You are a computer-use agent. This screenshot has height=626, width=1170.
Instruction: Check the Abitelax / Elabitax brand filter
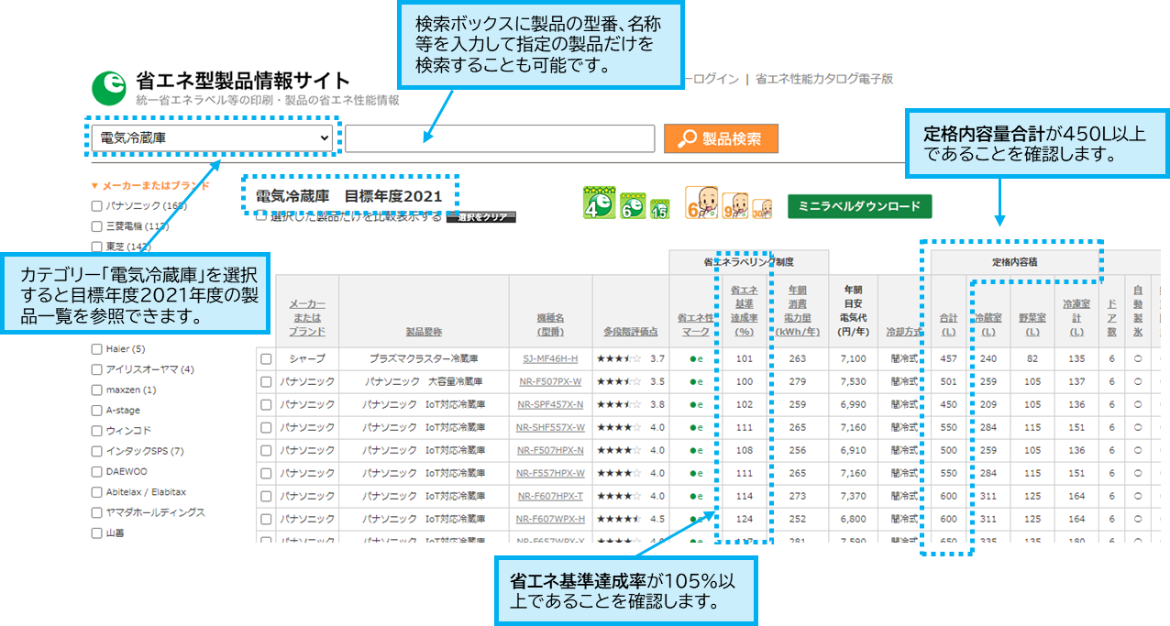[x=96, y=492]
